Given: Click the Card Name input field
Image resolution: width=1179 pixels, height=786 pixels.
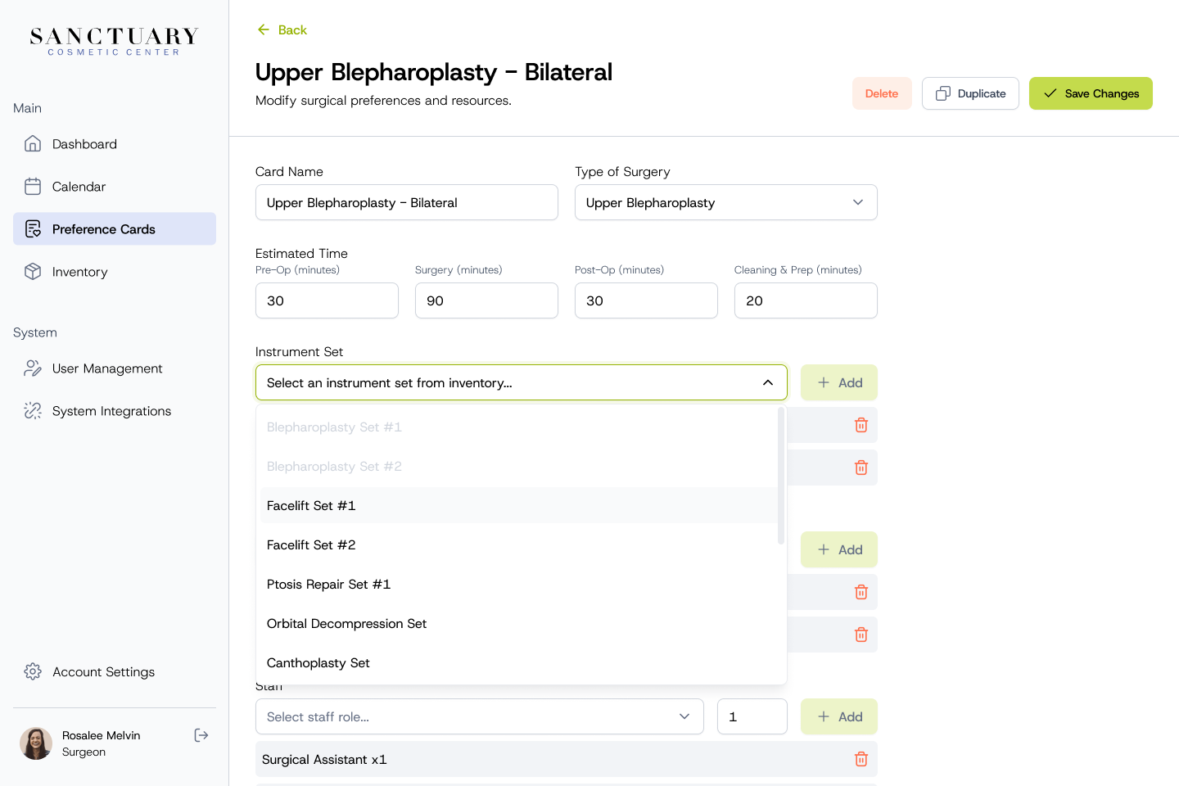Looking at the screenshot, I should [x=407, y=202].
